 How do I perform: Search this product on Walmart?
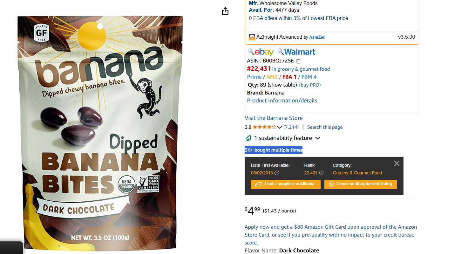pyautogui.click(x=296, y=52)
